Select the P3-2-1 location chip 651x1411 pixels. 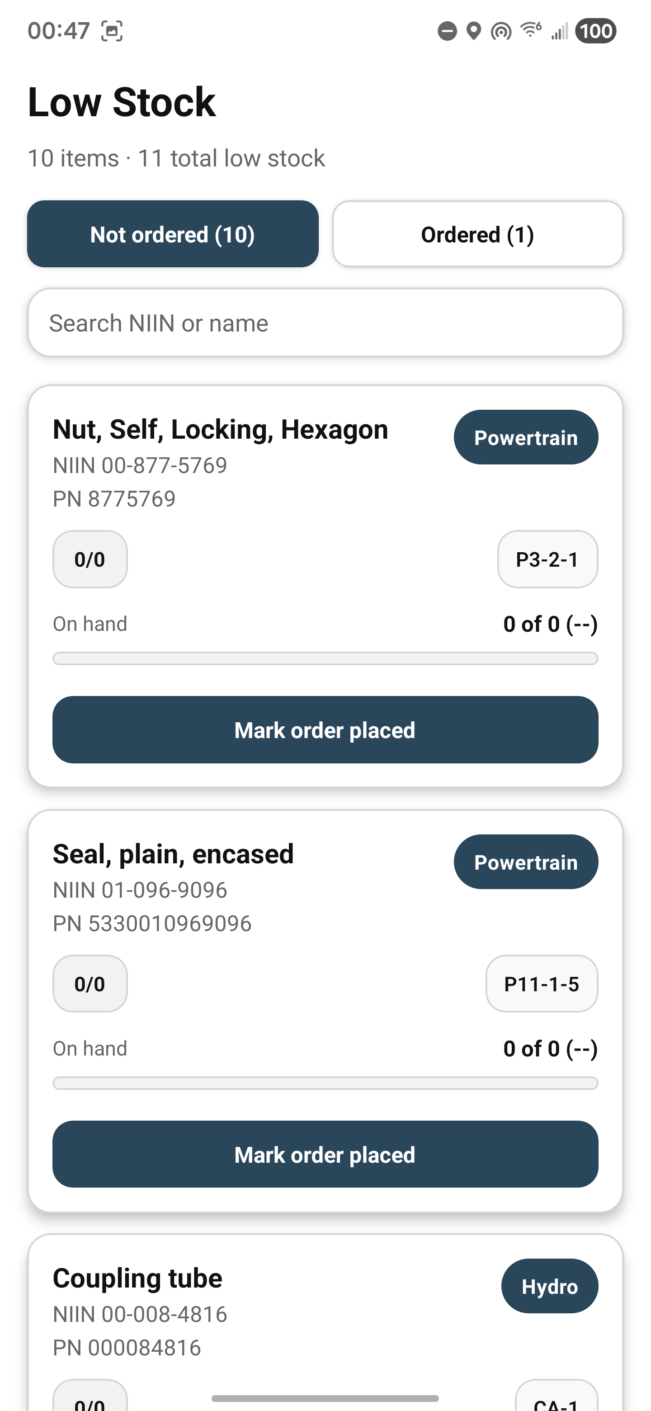pos(547,559)
